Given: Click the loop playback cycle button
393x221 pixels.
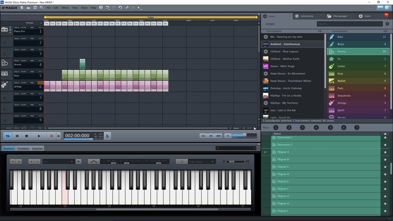Looking at the screenshot, I should (8, 136).
